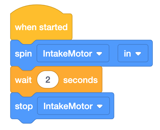Click the "seconds" label on the wait block
The height and width of the screenshot is (130, 160).
tap(80, 80)
